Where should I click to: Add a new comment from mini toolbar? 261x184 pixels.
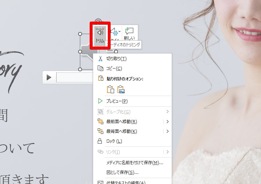coord(129,34)
